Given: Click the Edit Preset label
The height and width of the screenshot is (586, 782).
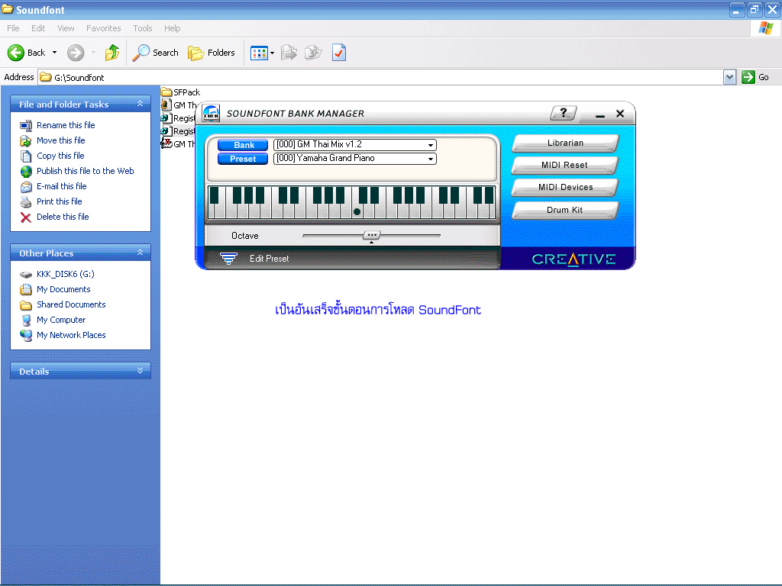Looking at the screenshot, I should pyautogui.click(x=270, y=259).
